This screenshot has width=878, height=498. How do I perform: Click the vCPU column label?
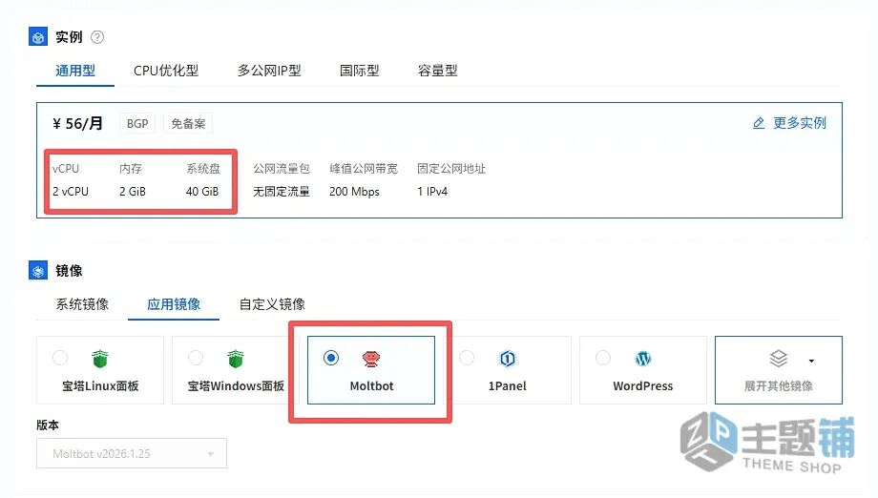click(x=66, y=169)
